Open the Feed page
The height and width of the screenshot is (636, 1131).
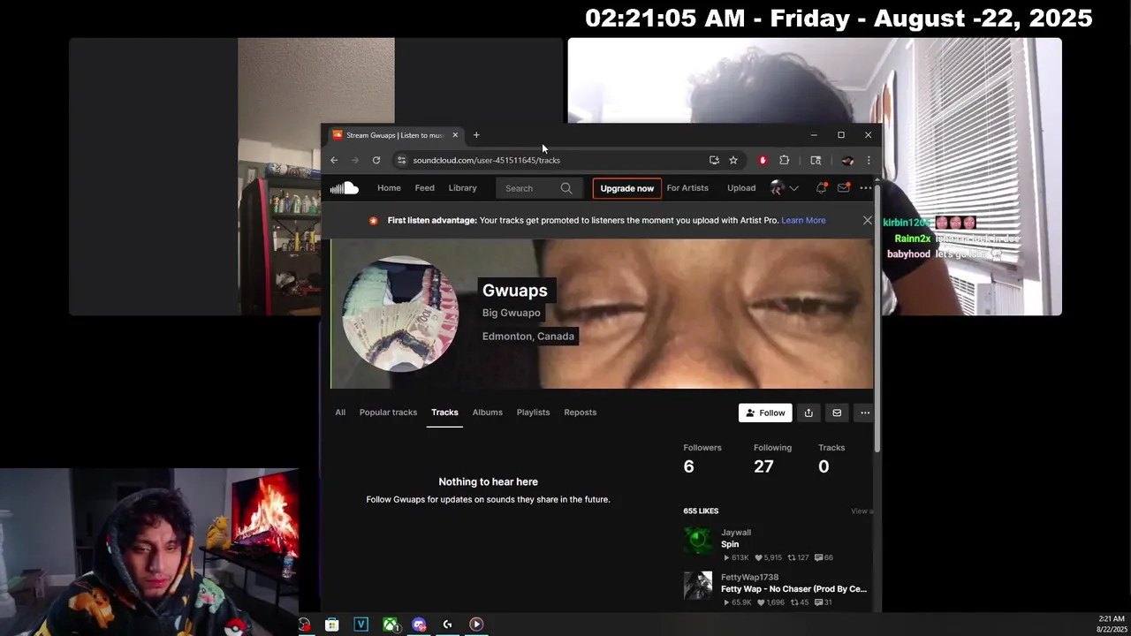click(425, 188)
